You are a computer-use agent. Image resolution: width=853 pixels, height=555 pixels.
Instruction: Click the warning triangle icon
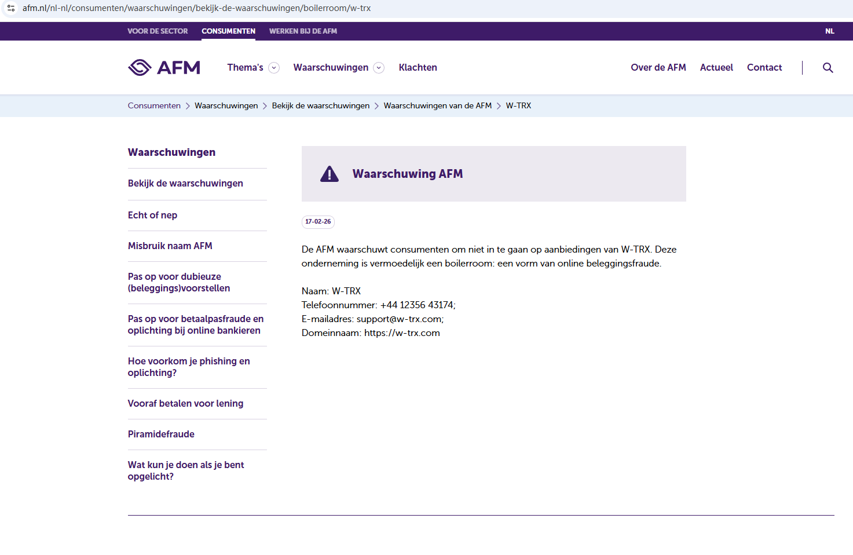[x=330, y=174]
